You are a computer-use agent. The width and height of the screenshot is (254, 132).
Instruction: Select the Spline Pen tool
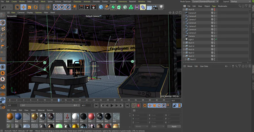[107, 7]
